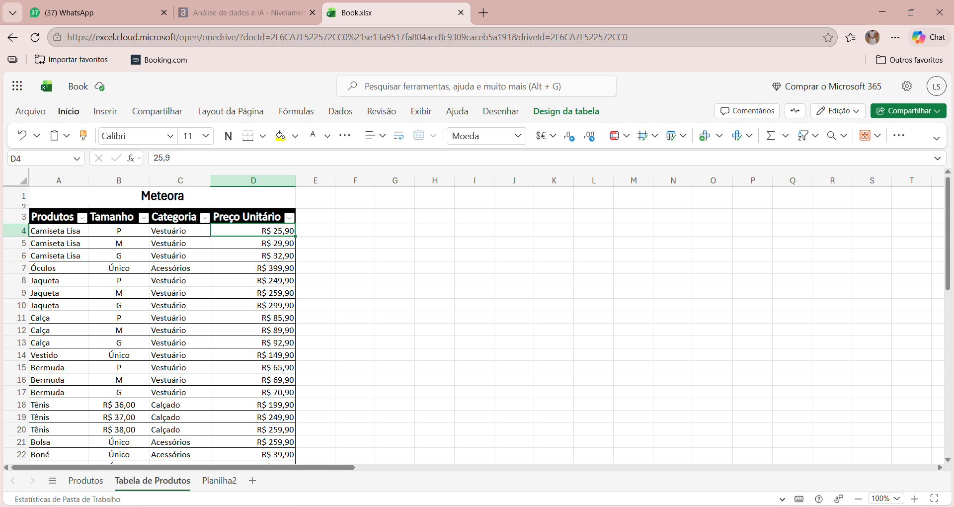Click the merge cells icon
The height and width of the screenshot is (507, 954).
point(419,135)
